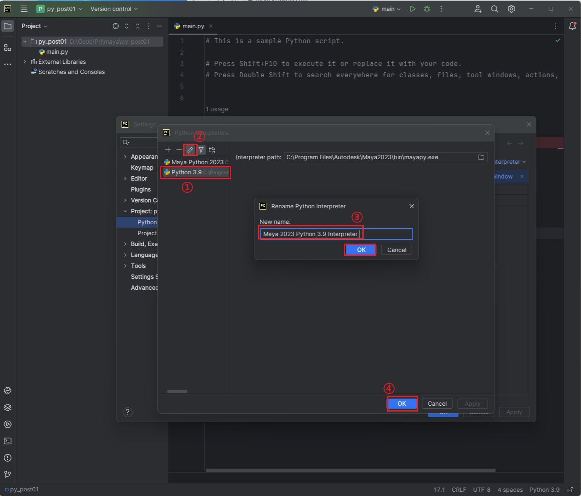Click the rename interpreter pencil icon
Viewport: 581px width, 496px height.
pyautogui.click(x=190, y=150)
